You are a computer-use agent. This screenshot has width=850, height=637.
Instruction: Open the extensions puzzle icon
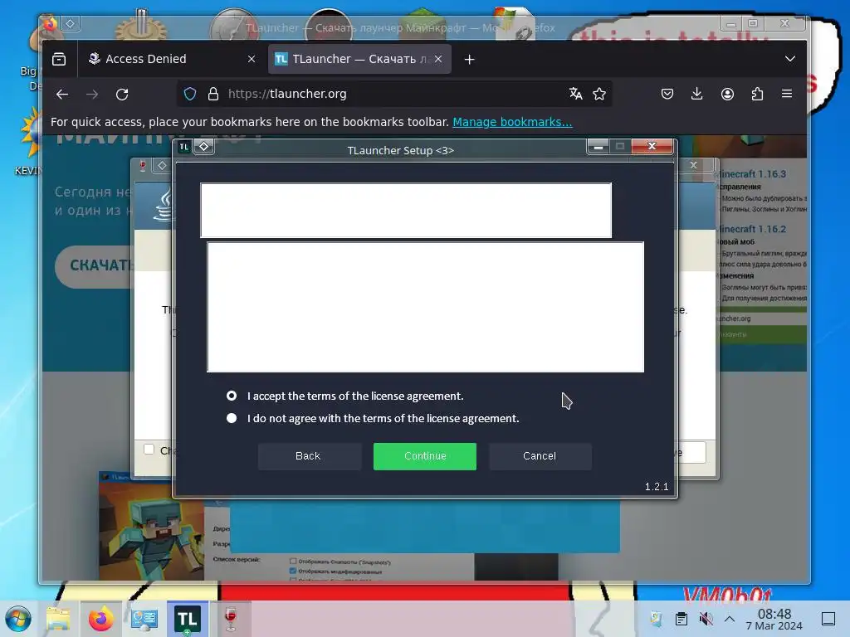757,94
